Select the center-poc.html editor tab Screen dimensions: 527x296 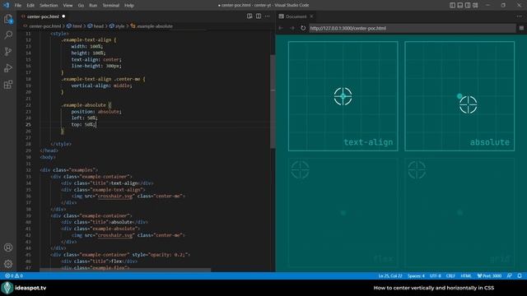[x=43, y=16]
